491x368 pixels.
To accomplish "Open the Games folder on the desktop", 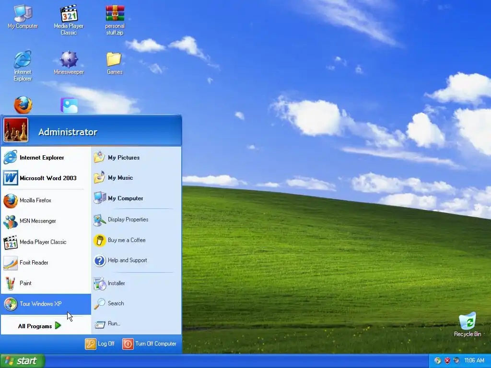I will [x=114, y=63].
